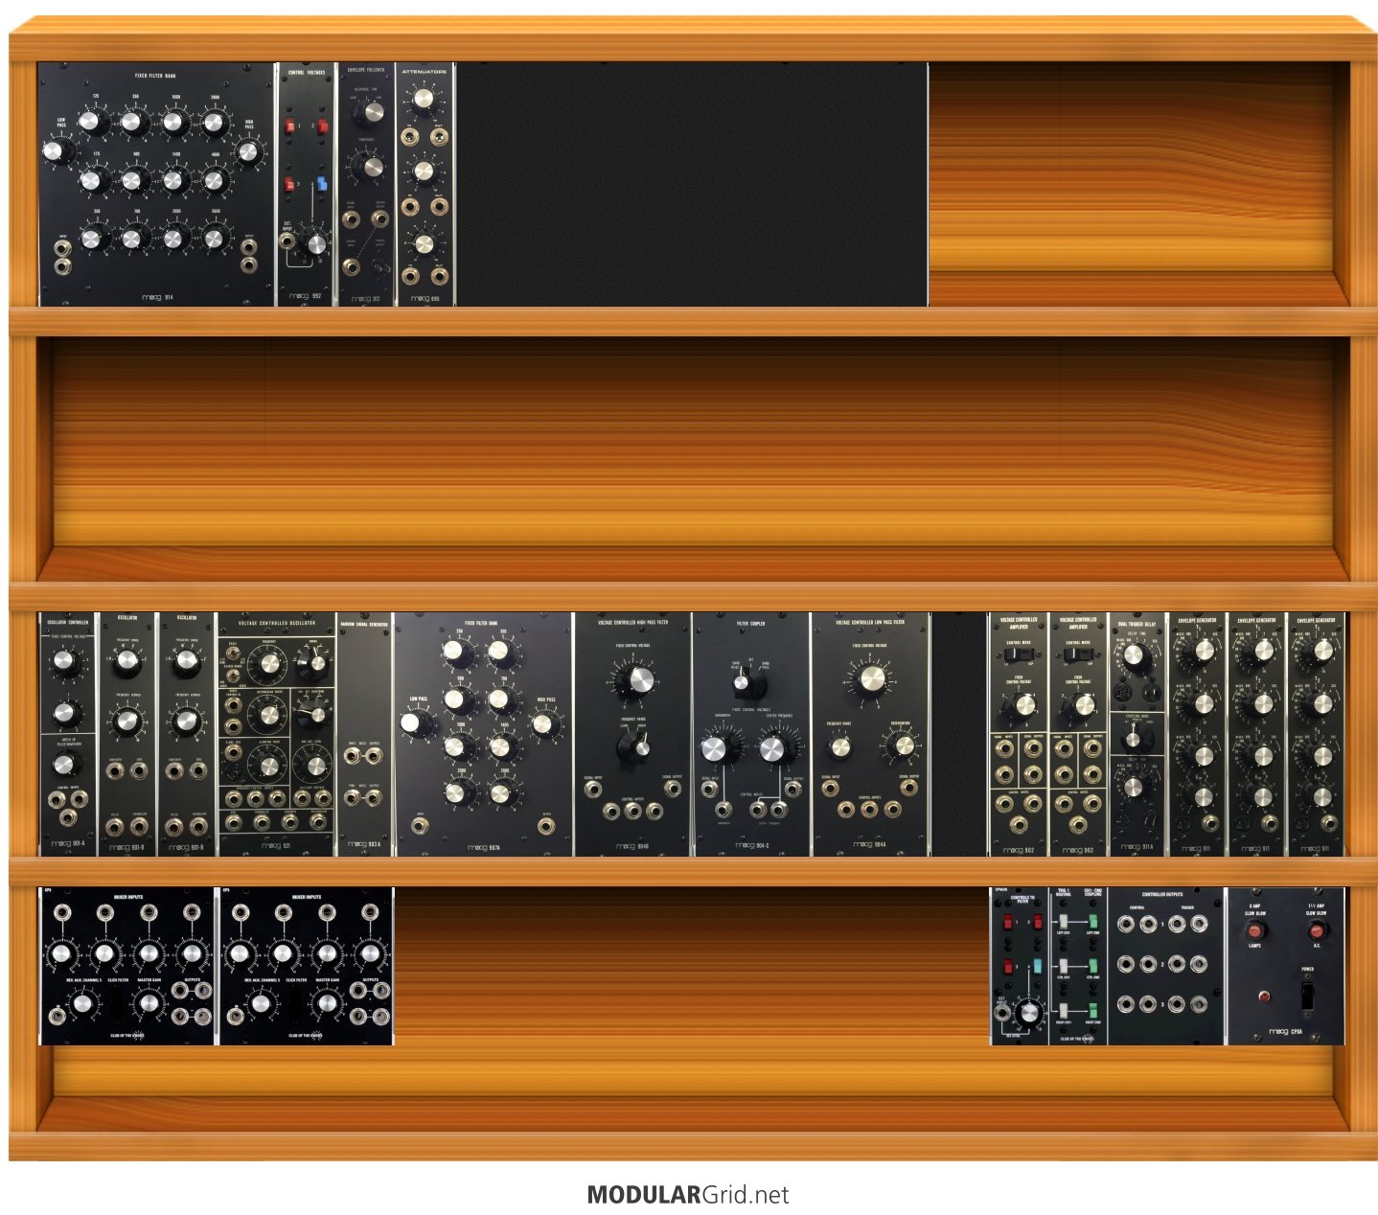The image size is (1378, 1215).
Task: Toggle the green Right CH2 coupling switch
Action: pos(1092,1010)
